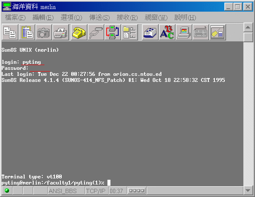Viewport: 255px width, 197px height.
Task: Click the 'Terminal type: vt100' line
Action: point(31,176)
